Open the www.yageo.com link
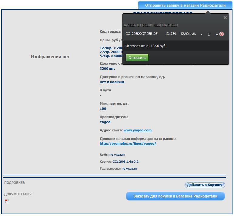This screenshot has width=234, height=216. click(x=137, y=130)
